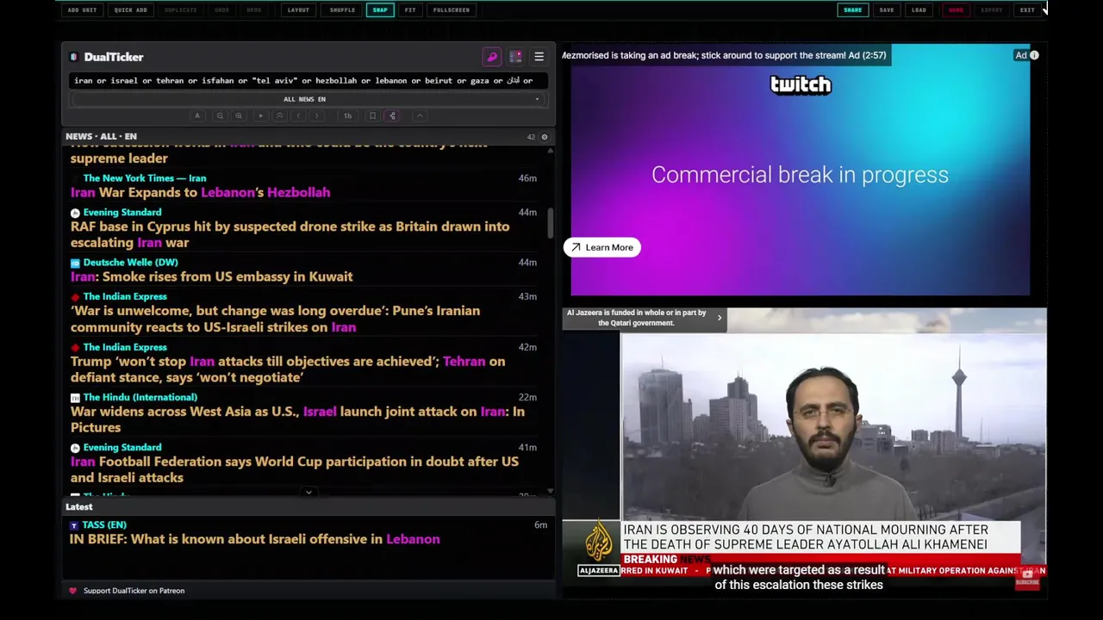Click the 46m timestamp on NYT headline

coord(527,178)
